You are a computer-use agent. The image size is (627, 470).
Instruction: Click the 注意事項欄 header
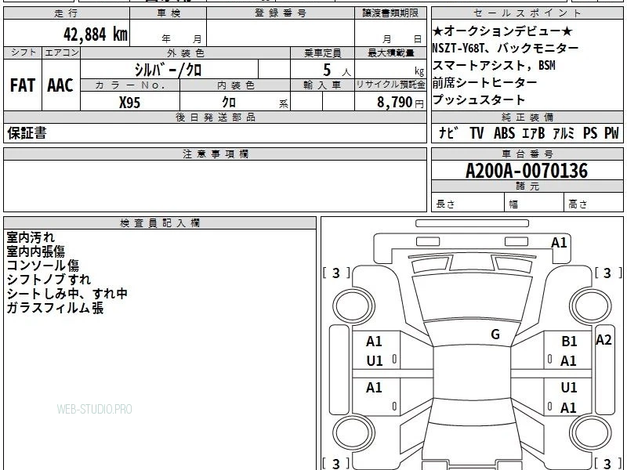[215, 154]
